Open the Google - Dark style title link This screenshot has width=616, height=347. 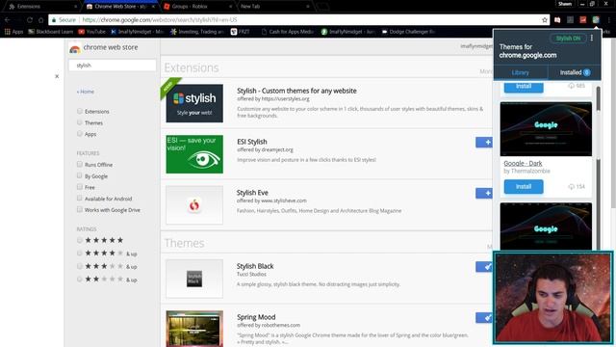[x=523, y=163]
